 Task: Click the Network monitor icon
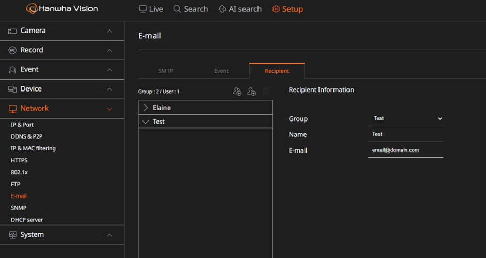point(12,109)
